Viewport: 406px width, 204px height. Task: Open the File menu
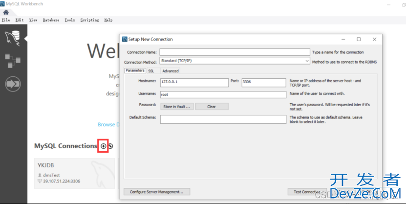tap(6, 20)
